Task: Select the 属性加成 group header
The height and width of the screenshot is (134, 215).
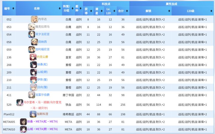Action: coord(171,4)
